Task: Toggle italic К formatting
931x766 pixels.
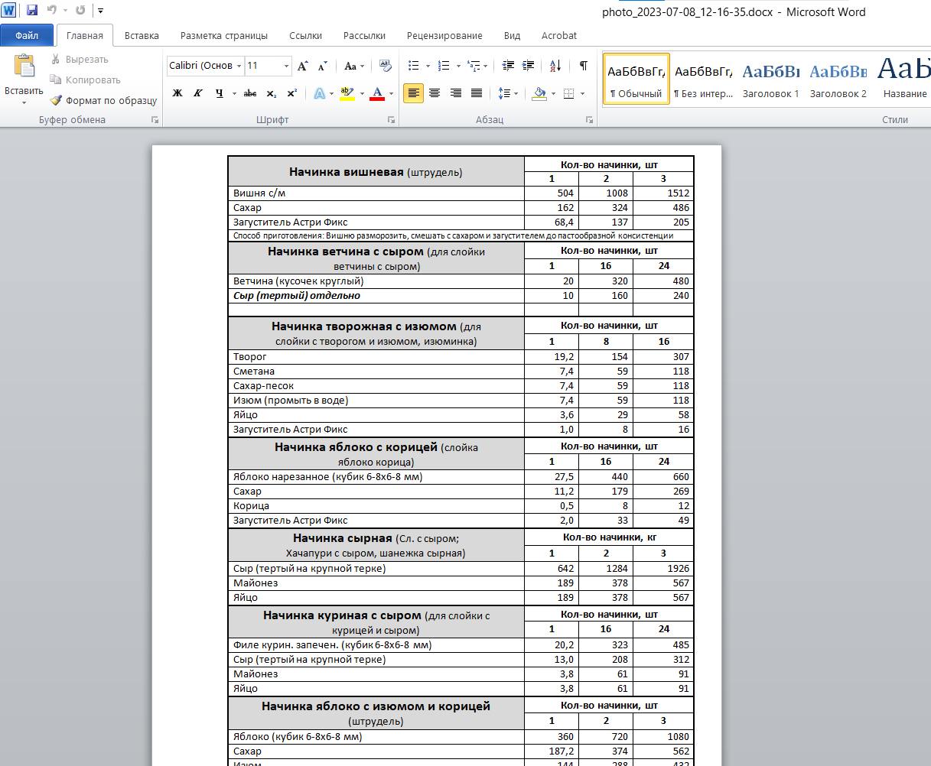Action: click(198, 93)
